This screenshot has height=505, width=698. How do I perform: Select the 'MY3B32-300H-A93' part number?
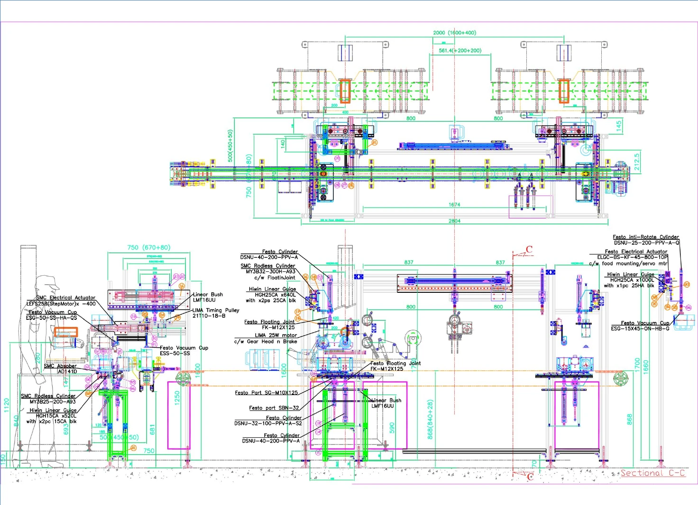pyautogui.click(x=270, y=271)
